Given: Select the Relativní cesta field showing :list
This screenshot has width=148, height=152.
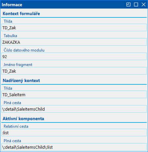Looking at the screenshot, I should pyautogui.click(x=74, y=133).
